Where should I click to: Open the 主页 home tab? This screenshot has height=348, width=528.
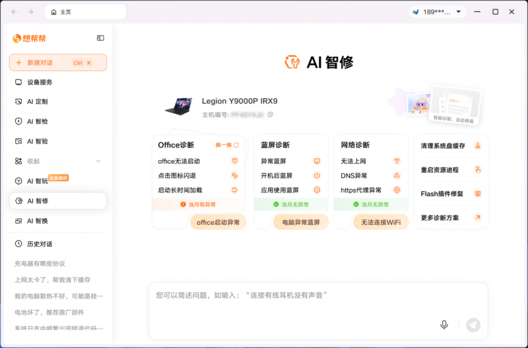(86, 12)
